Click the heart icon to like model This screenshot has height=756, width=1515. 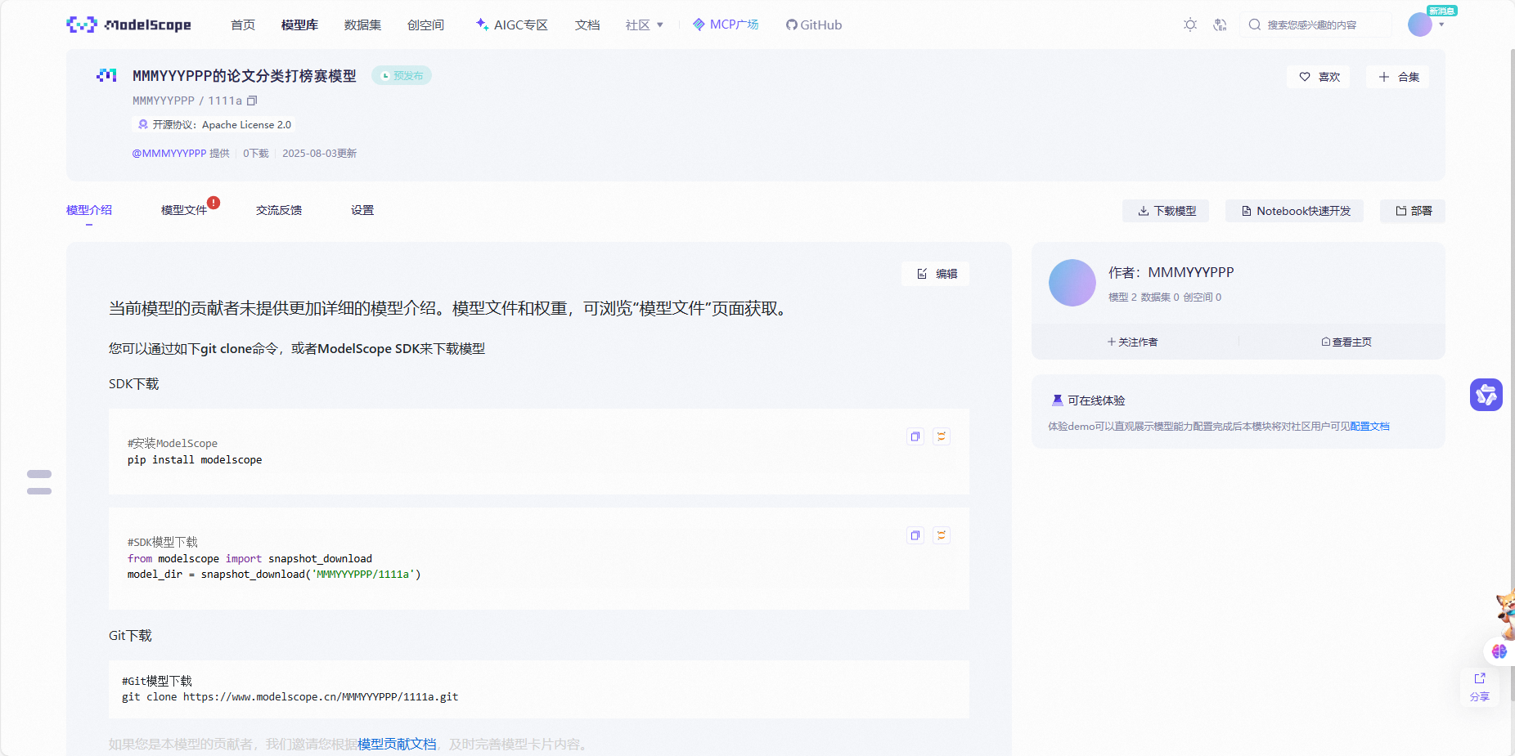(x=1305, y=77)
